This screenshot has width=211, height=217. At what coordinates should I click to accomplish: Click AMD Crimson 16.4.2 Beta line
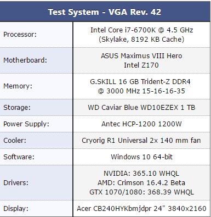coord(141,183)
